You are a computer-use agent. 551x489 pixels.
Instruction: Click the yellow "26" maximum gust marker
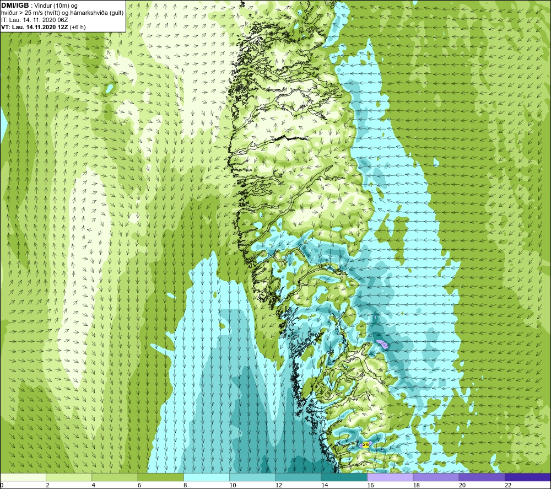366,445
